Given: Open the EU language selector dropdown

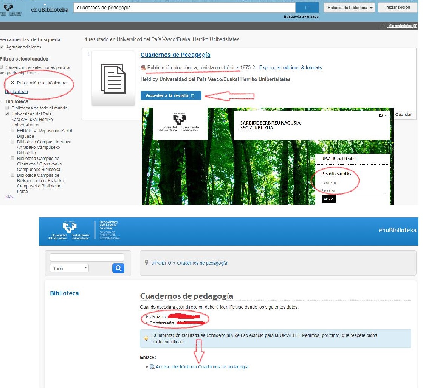Looking at the screenshot, I should point(383,115).
